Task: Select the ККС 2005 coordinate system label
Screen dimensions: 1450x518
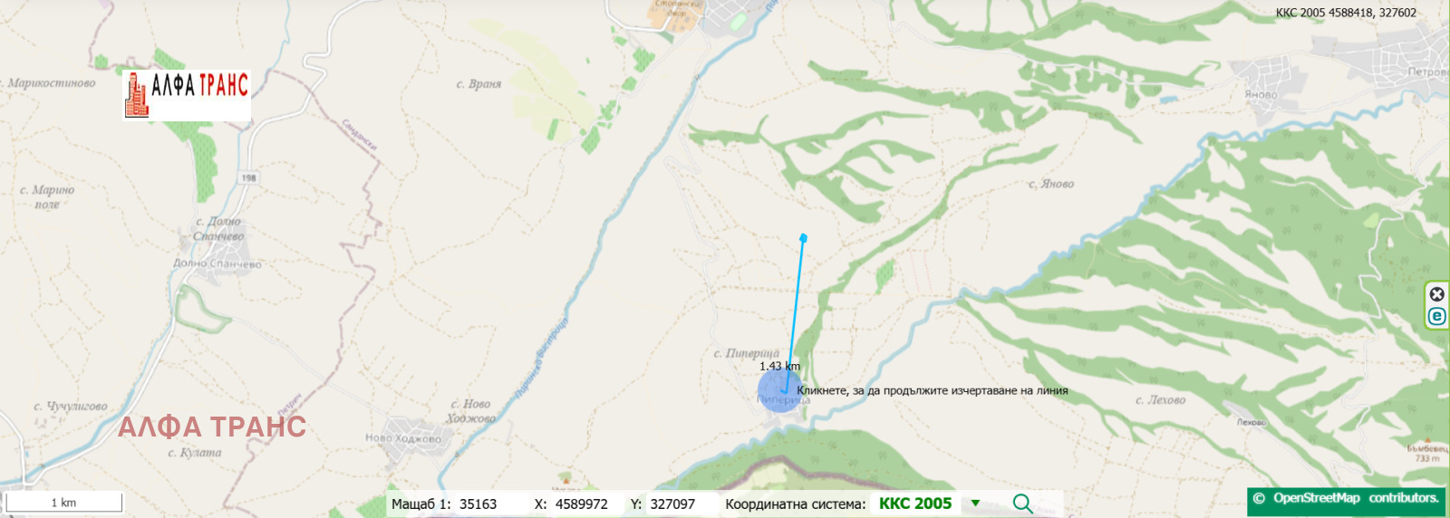Action: coord(914,504)
